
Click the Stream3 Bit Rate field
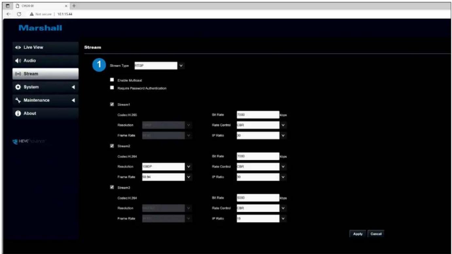pyautogui.click(x=257, y=198)
